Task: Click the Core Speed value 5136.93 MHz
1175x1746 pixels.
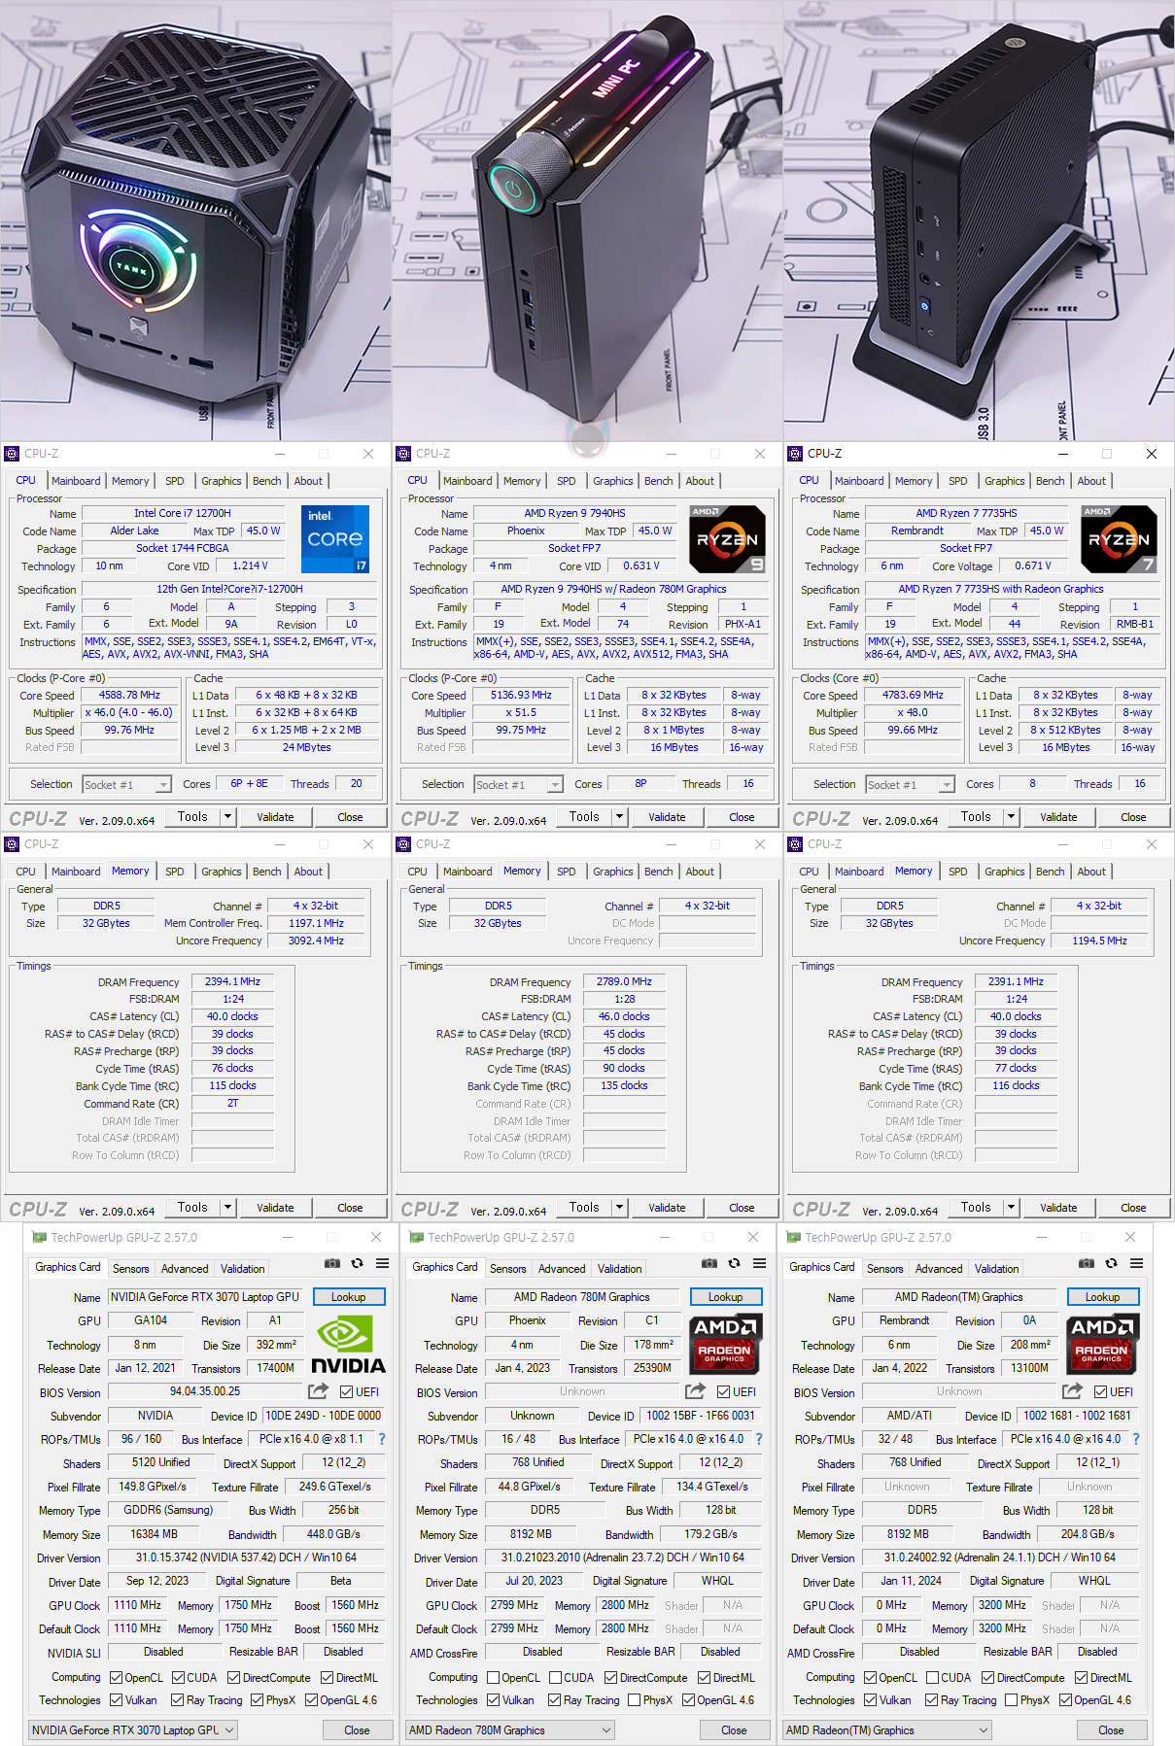Action: 521,696
